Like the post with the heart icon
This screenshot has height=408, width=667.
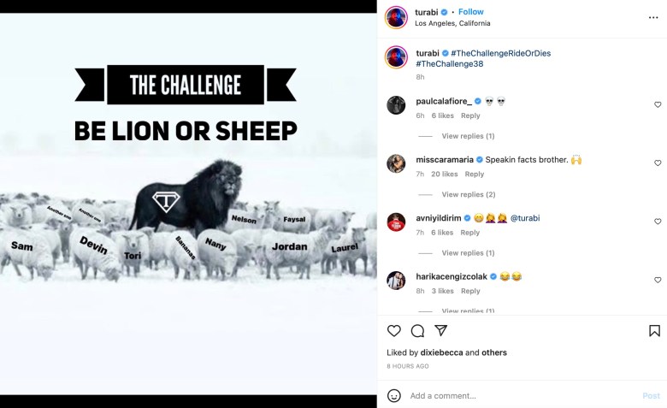pyautogui.click(x=394, y=330)
